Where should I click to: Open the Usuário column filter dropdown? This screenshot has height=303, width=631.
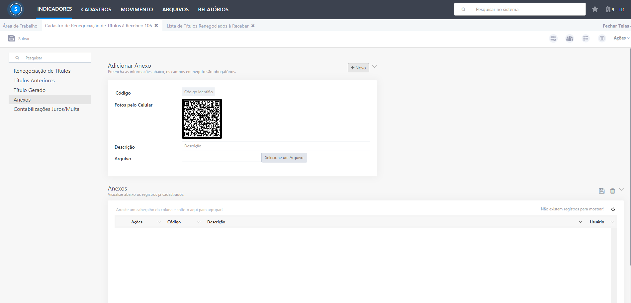pyautogui.click(x=612, y=222)
